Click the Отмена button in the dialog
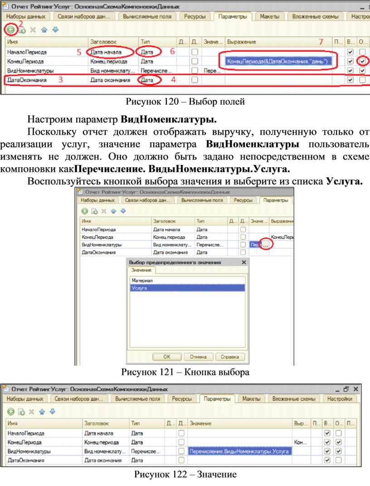 pos(198,357)
